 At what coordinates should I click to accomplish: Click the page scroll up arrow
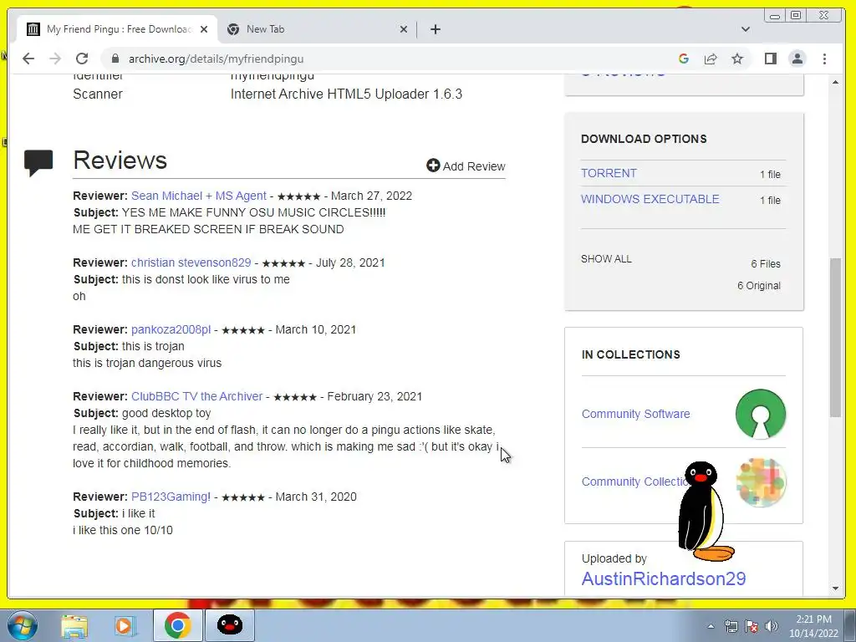tap(835, 83)
